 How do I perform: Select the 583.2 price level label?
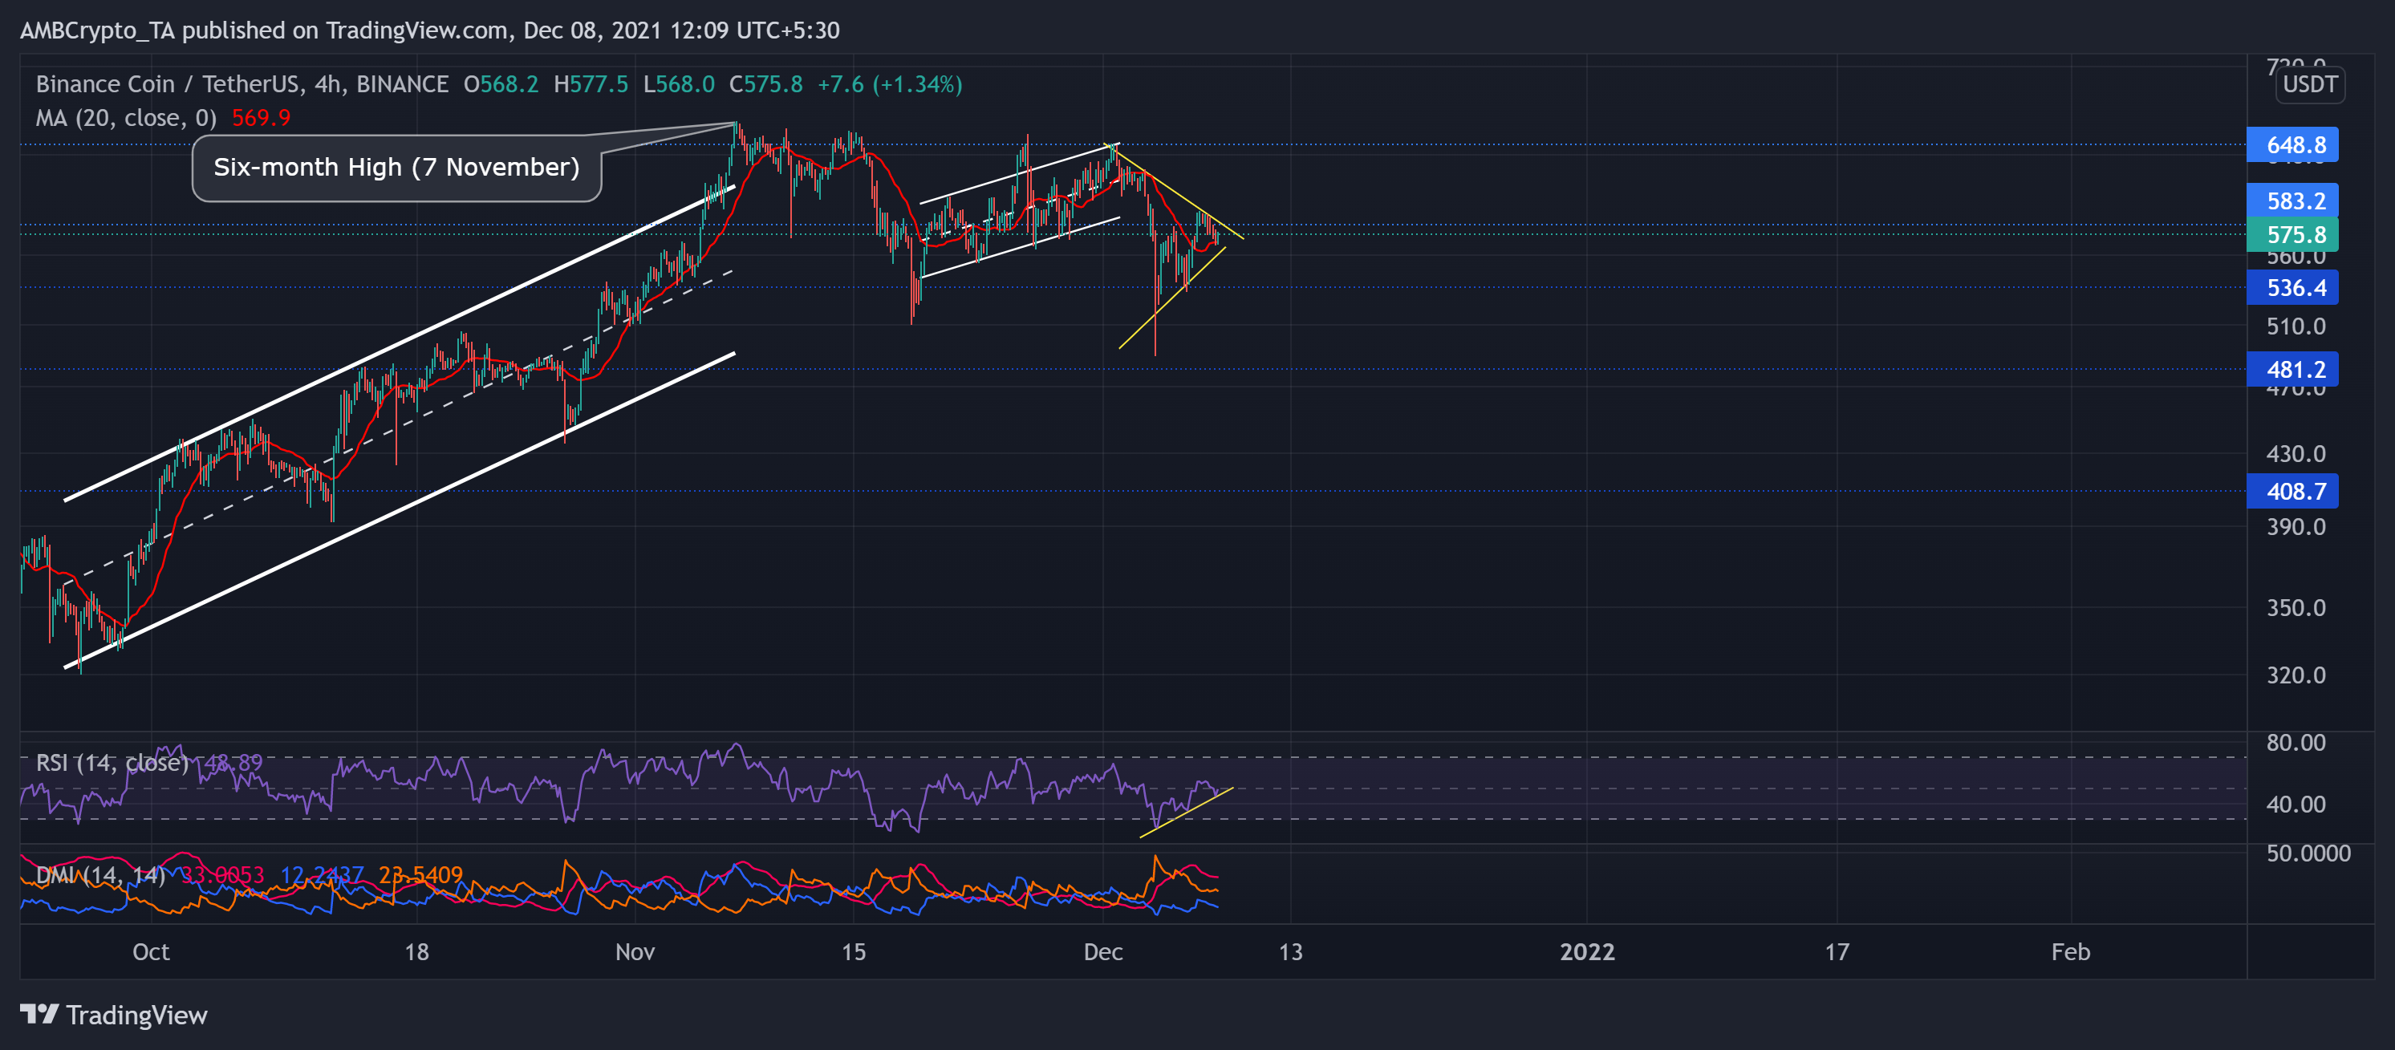pyautogui.click(x=2291, y=201)
